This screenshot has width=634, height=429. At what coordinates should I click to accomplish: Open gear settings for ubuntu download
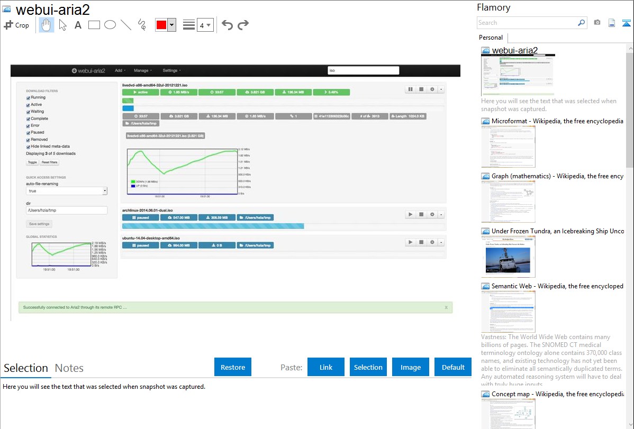[x=432, y=242]
